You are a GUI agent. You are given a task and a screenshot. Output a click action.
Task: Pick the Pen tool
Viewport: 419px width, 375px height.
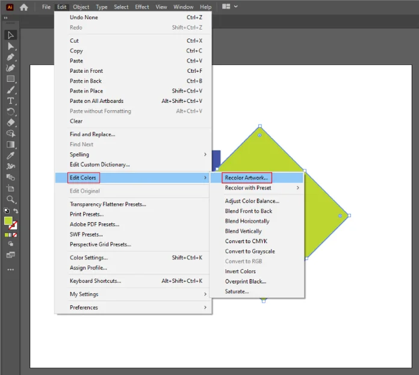11,57
